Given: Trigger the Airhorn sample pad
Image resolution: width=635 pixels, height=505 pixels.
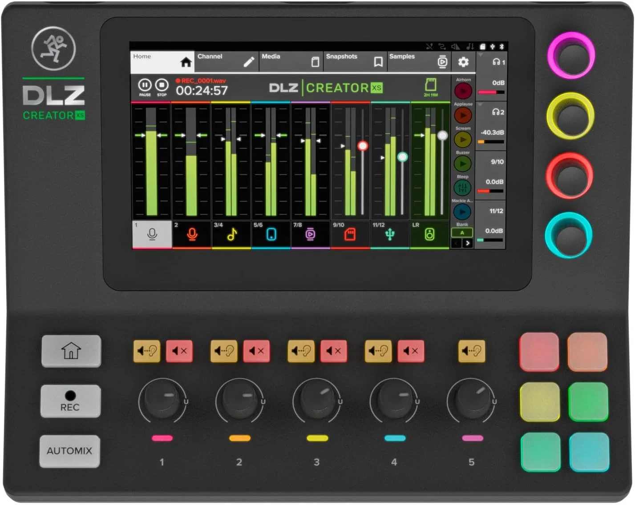Looking at the screenshot, I should click(463, 91).
